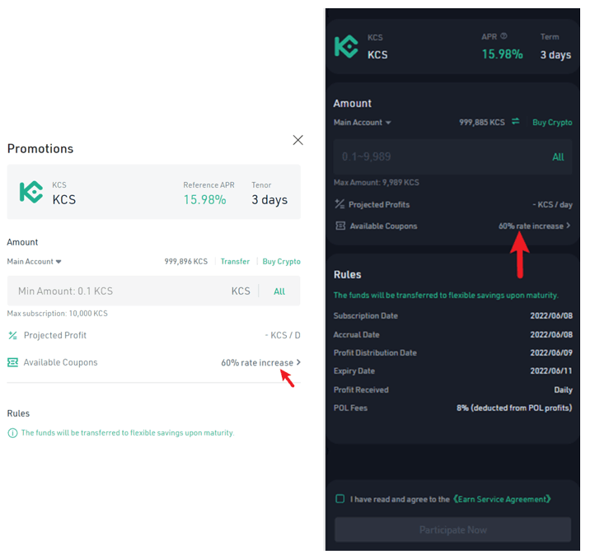Check the Earn Service Agreement checkbox
This screenshot has width=595, height=559.
[340, 499]
